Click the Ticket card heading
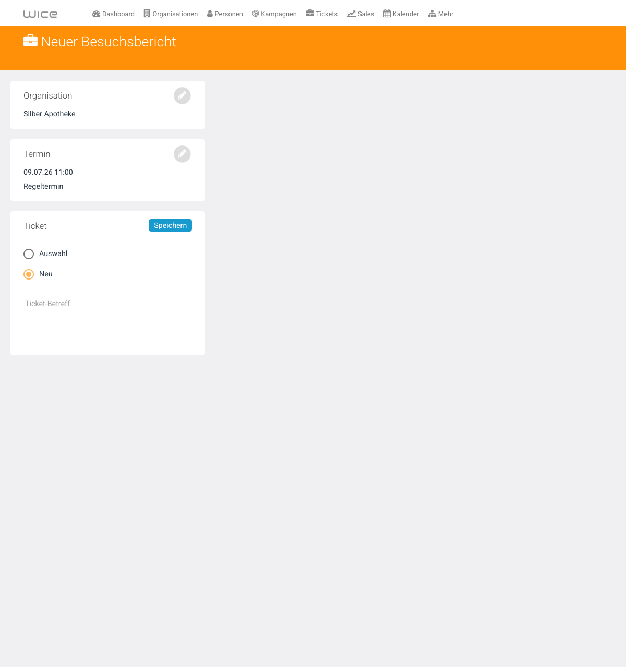626x667 pixels. 35,226
